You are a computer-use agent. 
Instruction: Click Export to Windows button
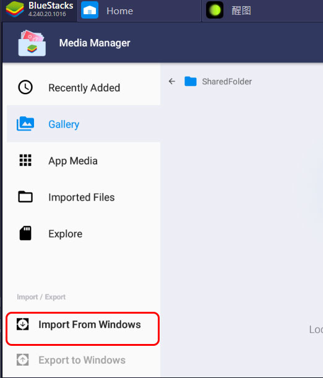(82, 360)
